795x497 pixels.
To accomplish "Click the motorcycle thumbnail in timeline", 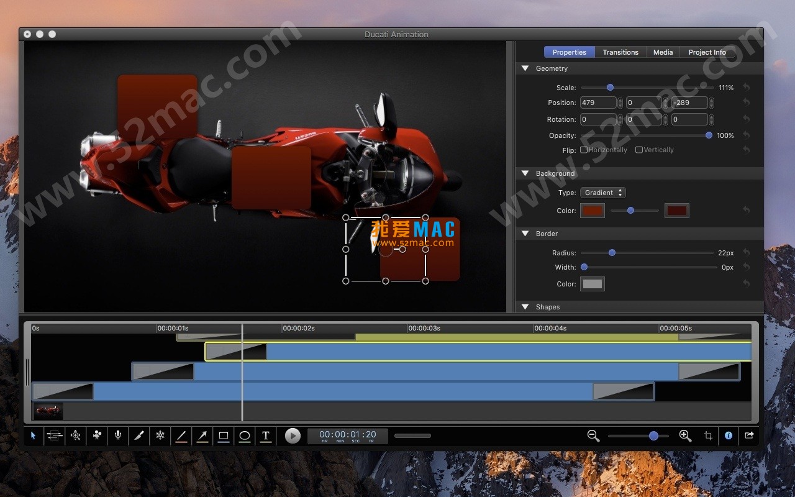I will (x=48, y=411).
